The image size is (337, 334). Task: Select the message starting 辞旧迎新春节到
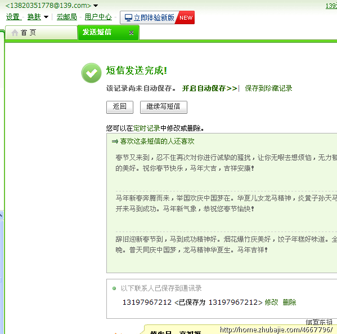(226, 244)
